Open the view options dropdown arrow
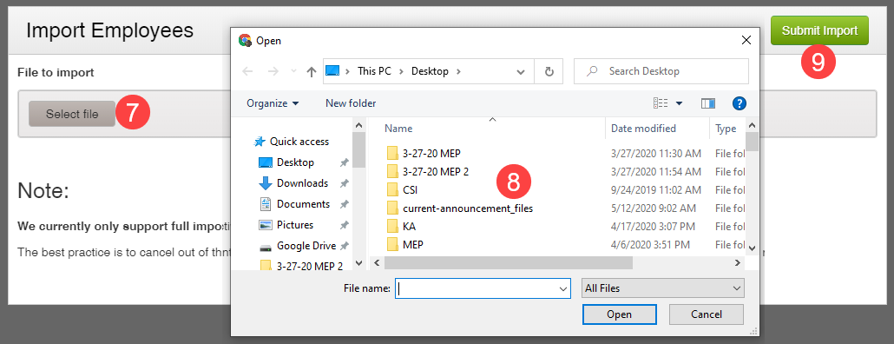This screenshot has height=344, width=894. (x=679, y=104)
